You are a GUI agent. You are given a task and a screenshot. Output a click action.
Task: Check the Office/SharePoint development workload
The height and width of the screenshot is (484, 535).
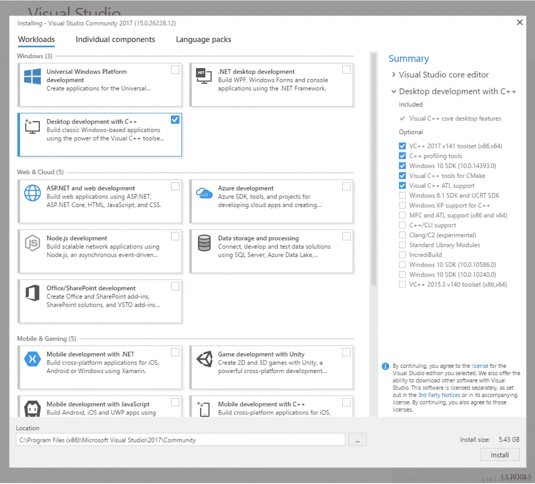(175, 286)
